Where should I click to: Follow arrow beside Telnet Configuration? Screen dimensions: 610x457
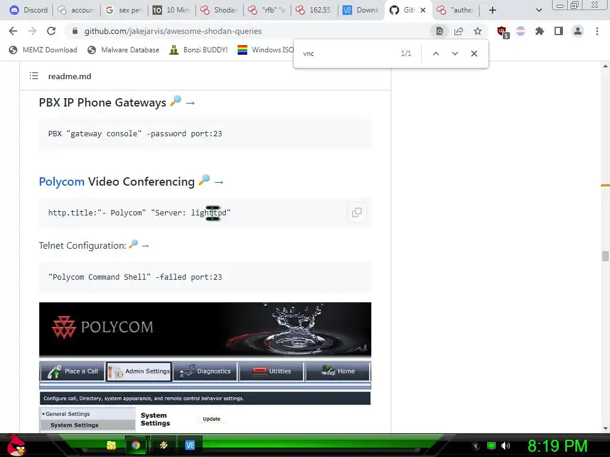tap(145, 246)
